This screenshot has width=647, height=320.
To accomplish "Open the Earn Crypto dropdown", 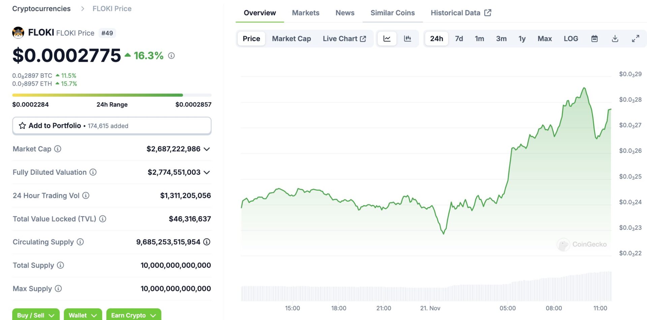I will tap(134, 315).
